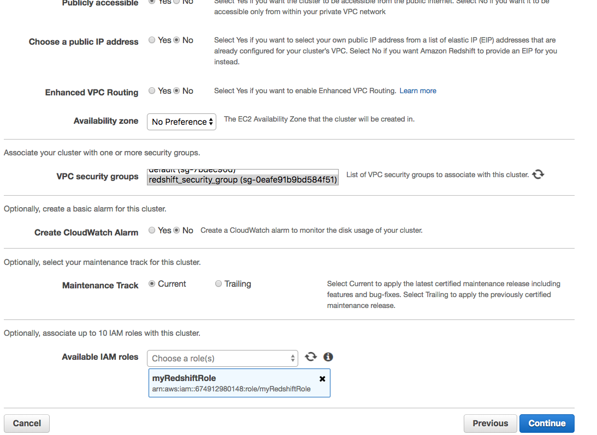Viewport: 597px width, 435px height.
Task: Select No for Choose a public IP address
Action: point(176,40)
